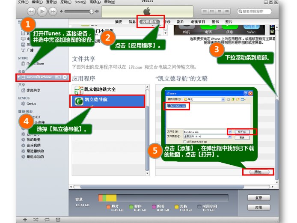Open the 文件(F) menu
The width and height of the screenshot is (297, 223).
pos(23,2)
